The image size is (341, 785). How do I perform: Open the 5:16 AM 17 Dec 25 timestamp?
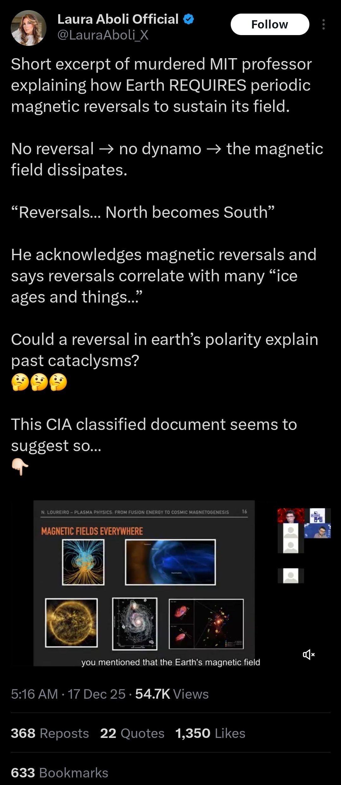click(68, 694)
